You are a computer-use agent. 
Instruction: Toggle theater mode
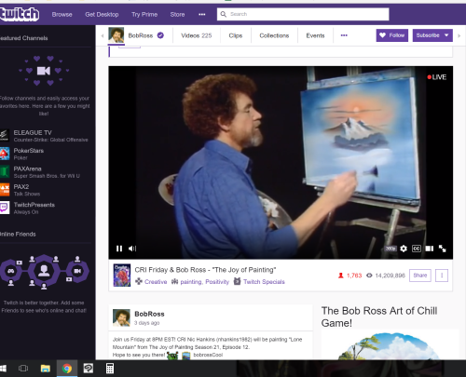click(430, 249)
